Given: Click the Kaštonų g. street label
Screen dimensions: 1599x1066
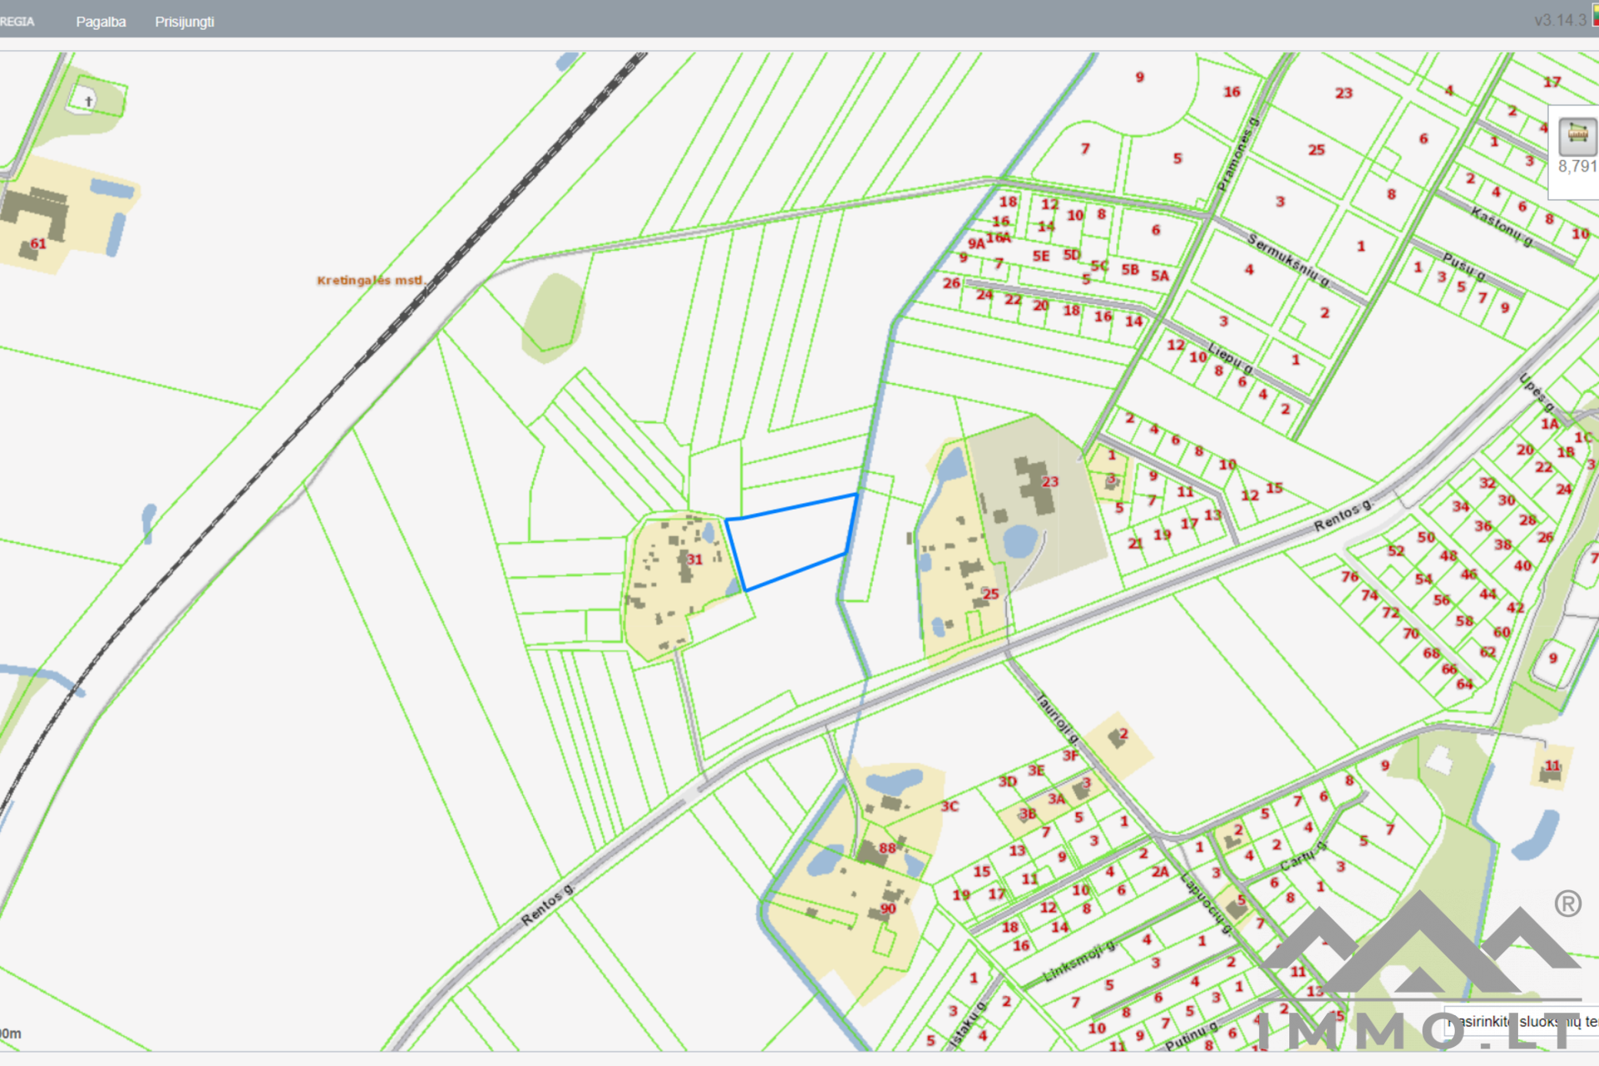Looking at the screenshot, I should tap(1501, 226).
